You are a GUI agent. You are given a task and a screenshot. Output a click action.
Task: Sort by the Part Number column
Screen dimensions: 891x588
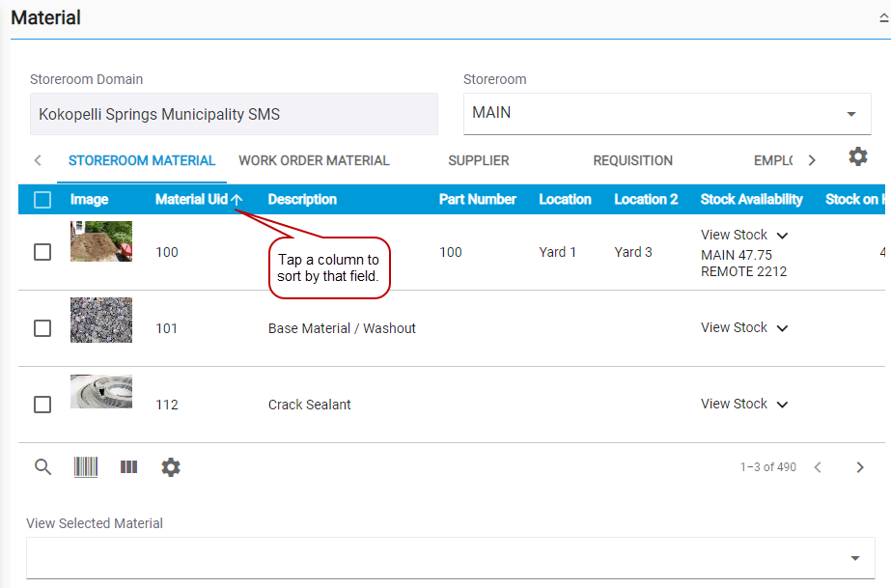[x=477, y=200]
